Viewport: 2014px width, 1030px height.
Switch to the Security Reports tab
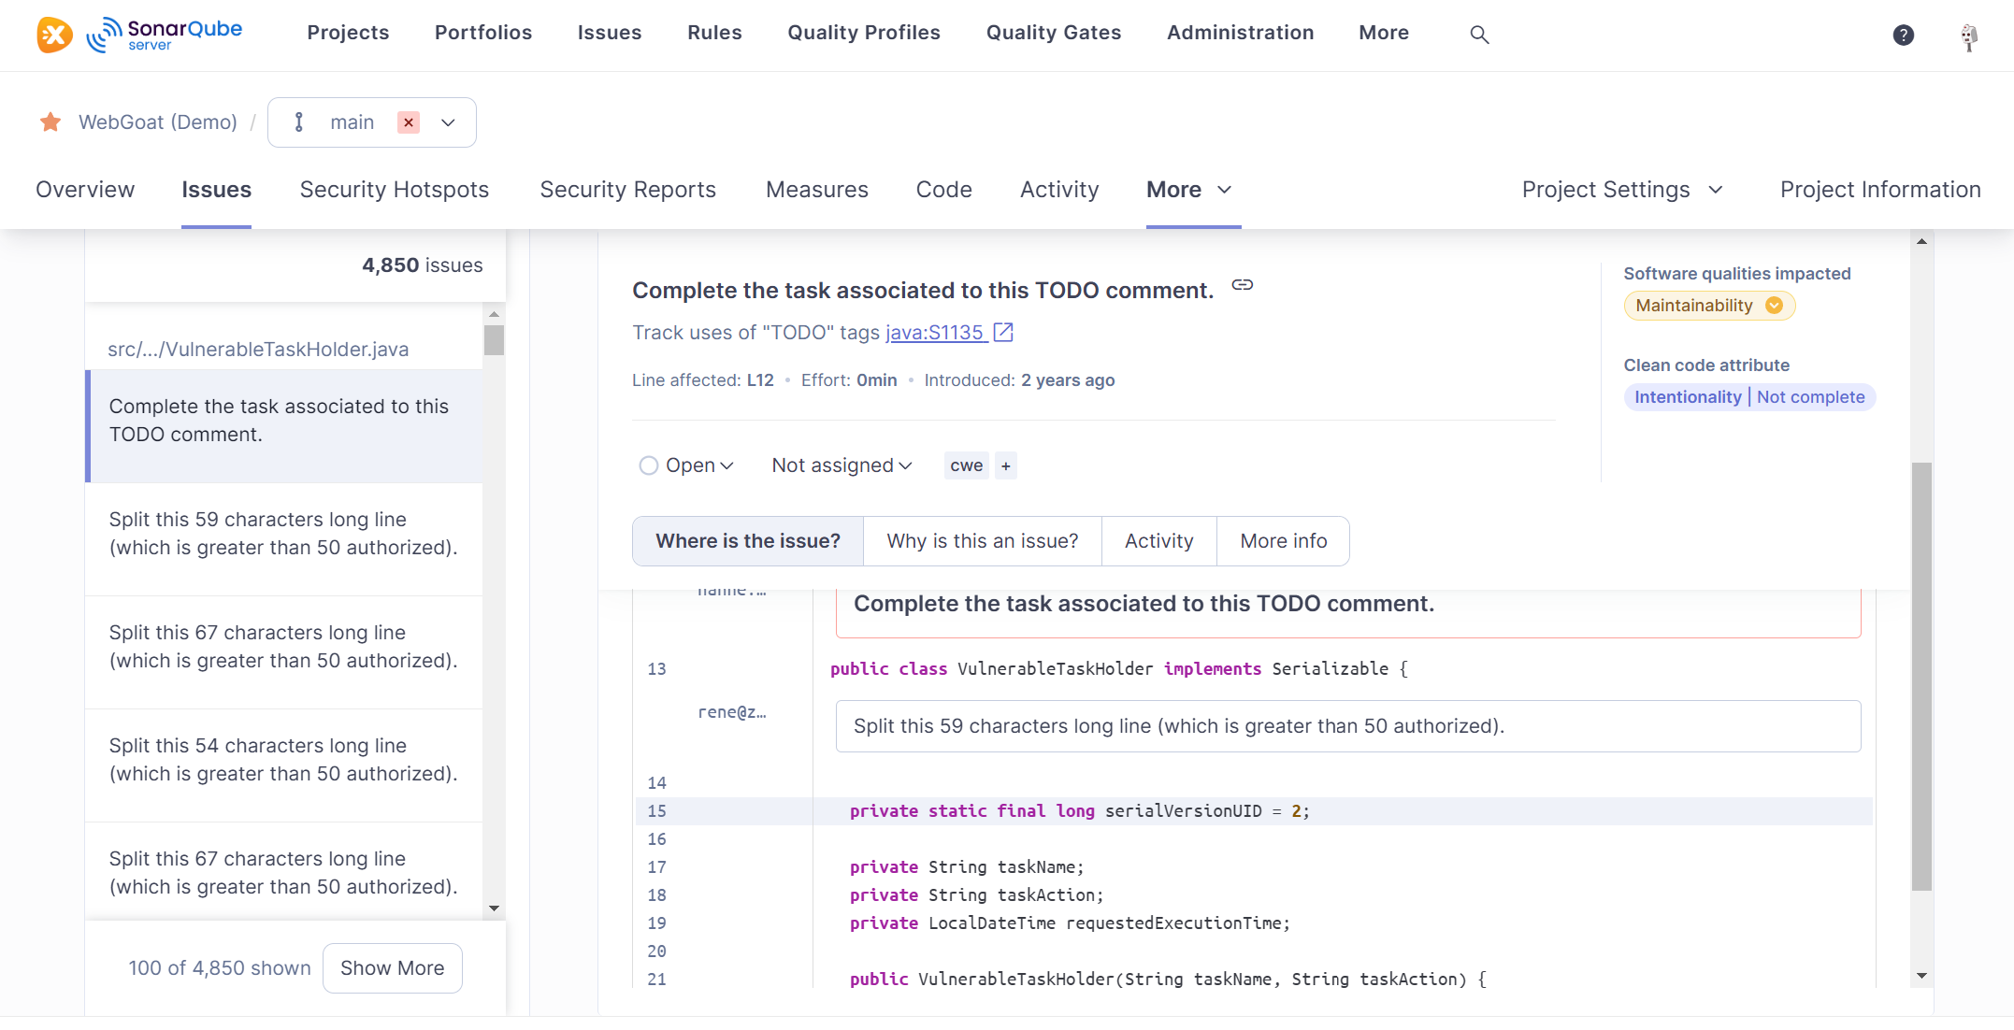pyautogui.click(x=627, y=190)
